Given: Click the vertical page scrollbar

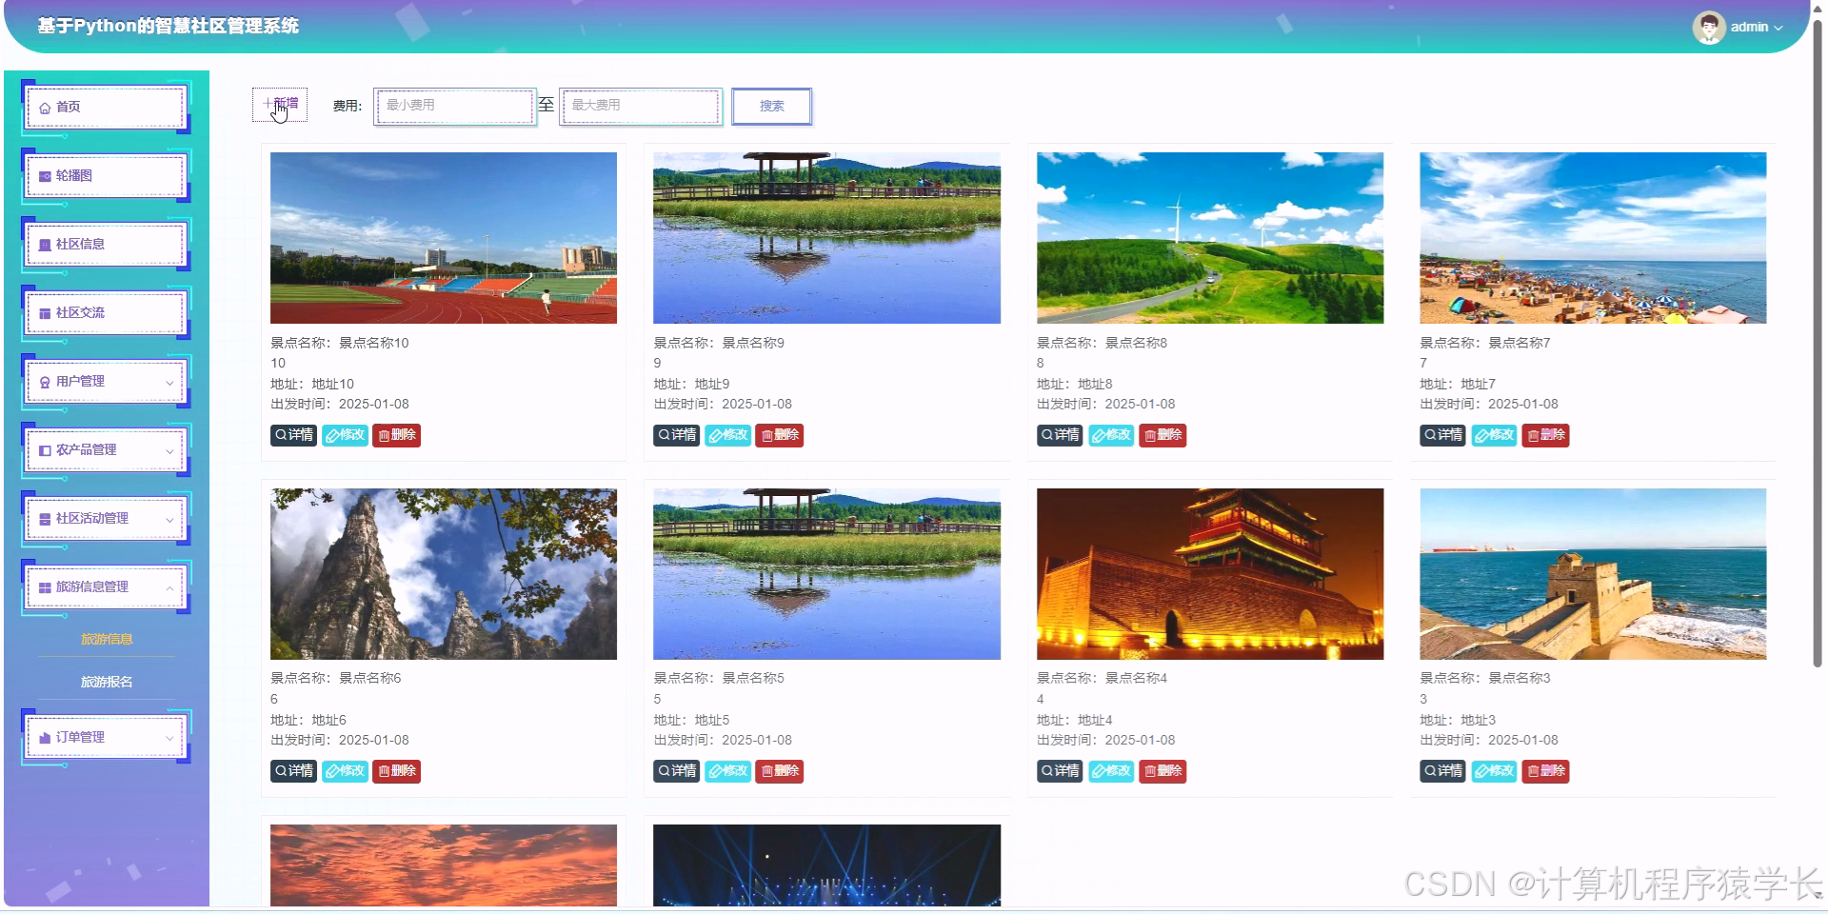Looking at the screenshot, I should tap(1818, 343).
